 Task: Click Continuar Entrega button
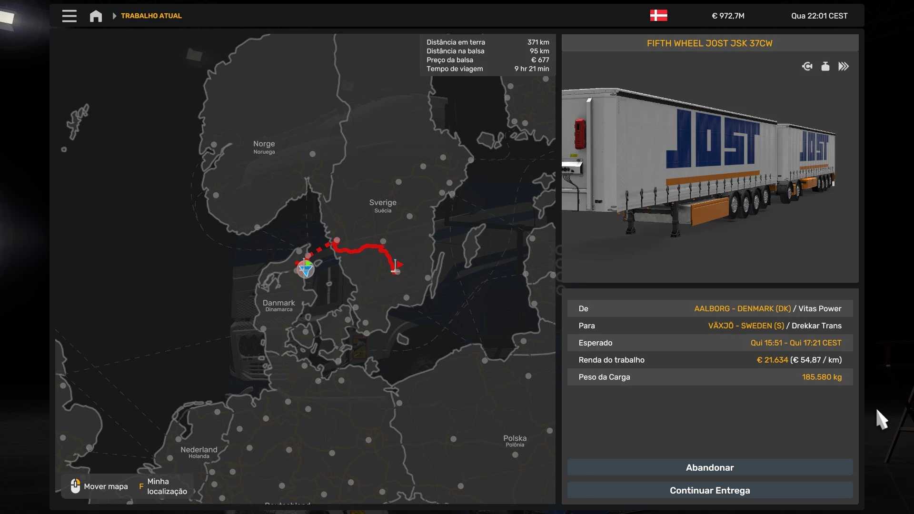coord(709,490)
